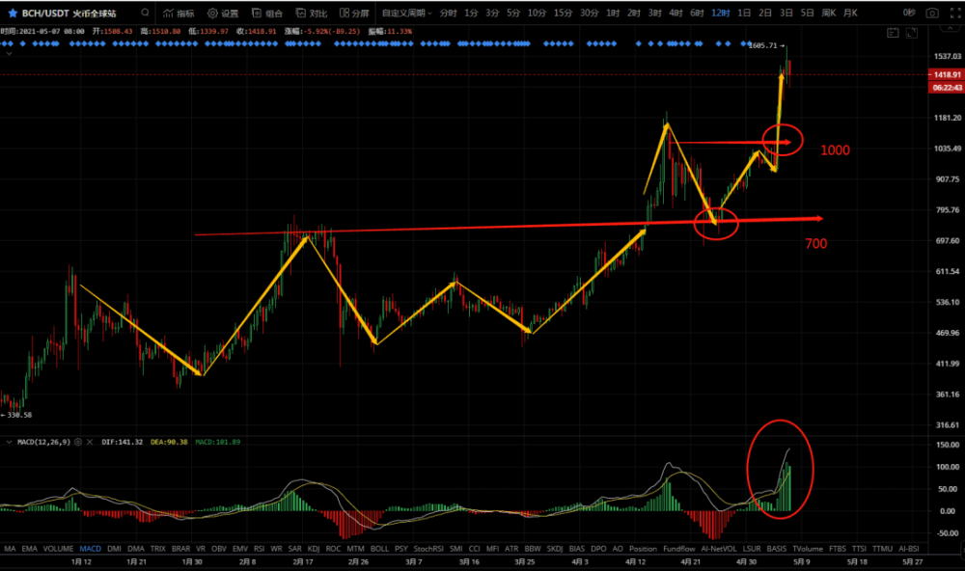Screen dimensions: 965x571
Task: Click the 0秒 refresh timer
Action: pyautogui.click(x=909, y=13)
